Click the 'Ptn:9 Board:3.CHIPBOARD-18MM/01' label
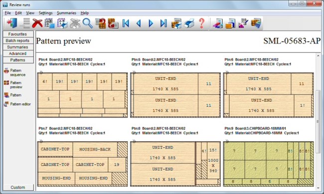Screen dimensions: 324x194 pos(255,128)
